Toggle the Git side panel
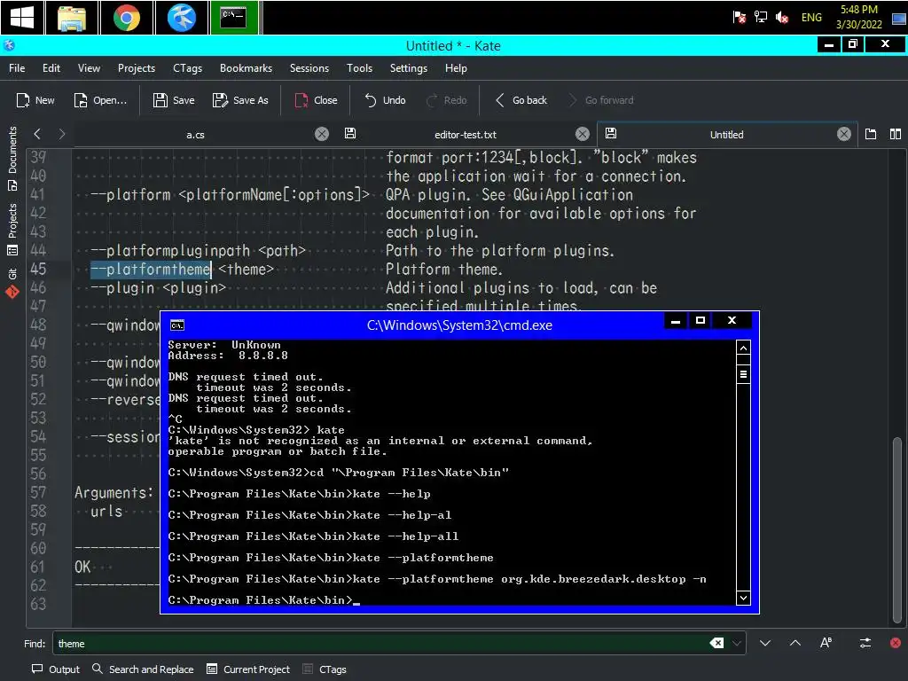This screenshot has height=681, width=908. [x=12, y=283]
